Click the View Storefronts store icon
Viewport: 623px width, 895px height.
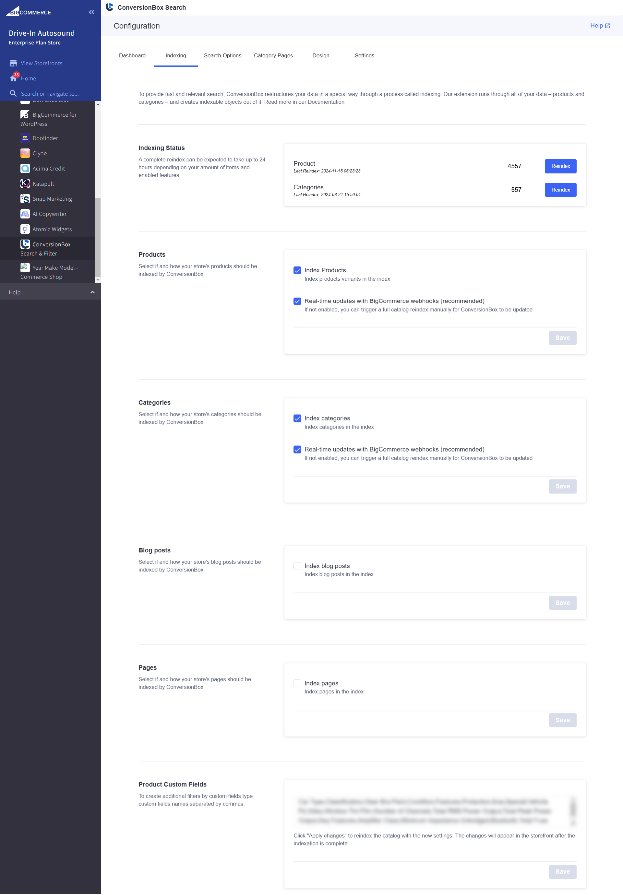tap(13, 63)
